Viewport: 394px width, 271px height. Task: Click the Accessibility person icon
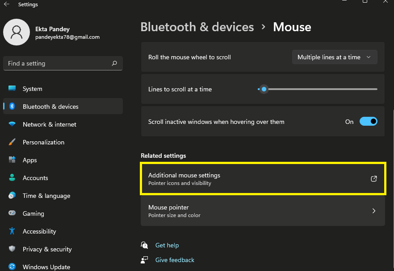12,231
